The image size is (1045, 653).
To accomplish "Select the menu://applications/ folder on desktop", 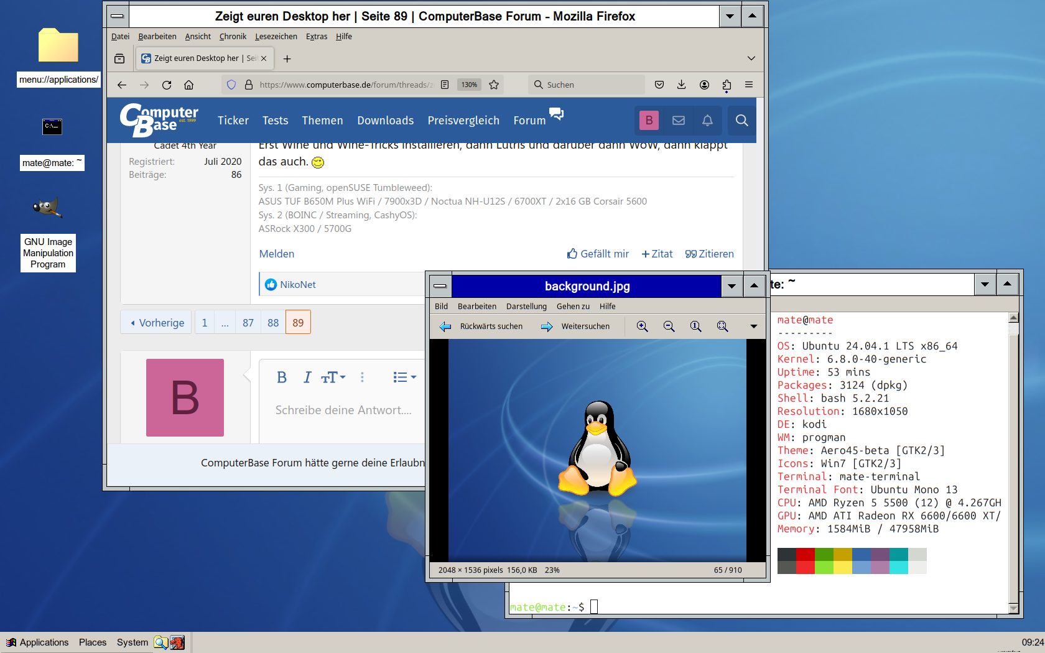I will (x=58, y=58).
